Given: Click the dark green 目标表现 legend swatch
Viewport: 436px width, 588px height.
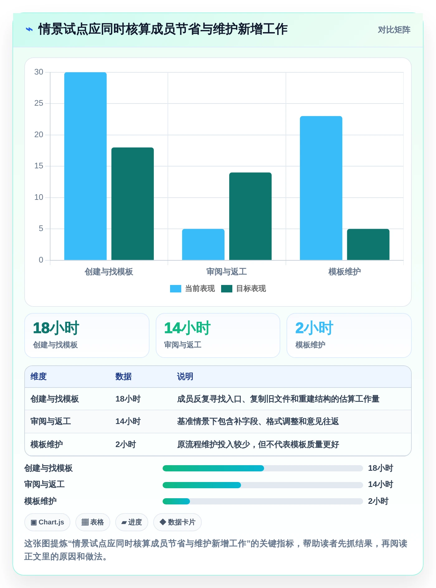Looking at the screenshot, I should 226,289.
